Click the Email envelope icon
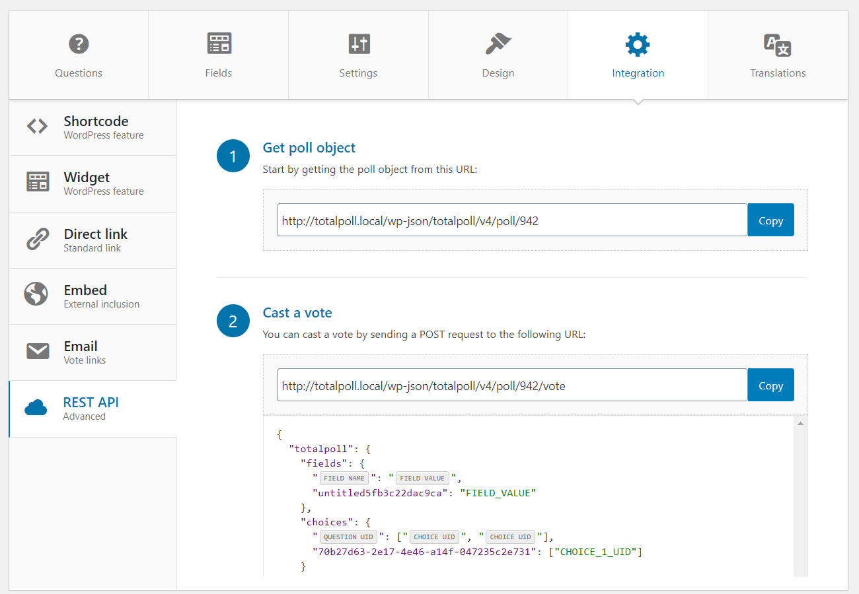 point(38,350)
